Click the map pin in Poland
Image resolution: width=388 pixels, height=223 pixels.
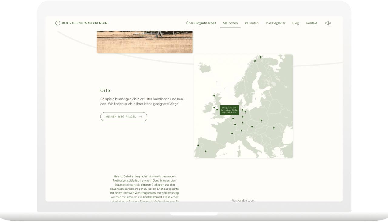[x=261, y=120]
